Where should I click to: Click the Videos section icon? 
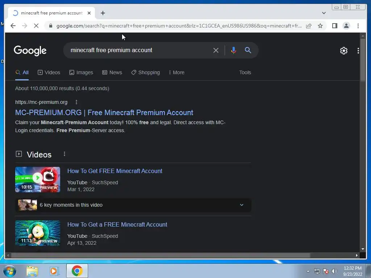(x=19, y=154)
